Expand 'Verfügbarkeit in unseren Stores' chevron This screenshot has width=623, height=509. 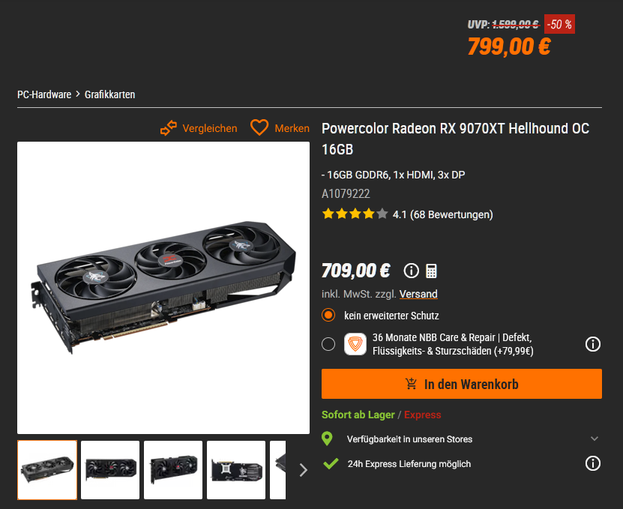click(x=595, y=439)
